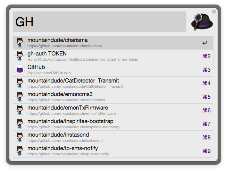
Task: Select the gh-auth TOKEN result
Action: tap(113, 56)
